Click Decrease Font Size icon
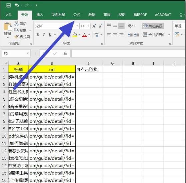The width and height of the screenshot is (186, 183). coord(100,26)
